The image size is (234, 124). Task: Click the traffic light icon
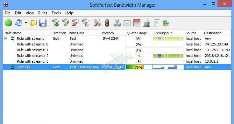pos(107,23)
